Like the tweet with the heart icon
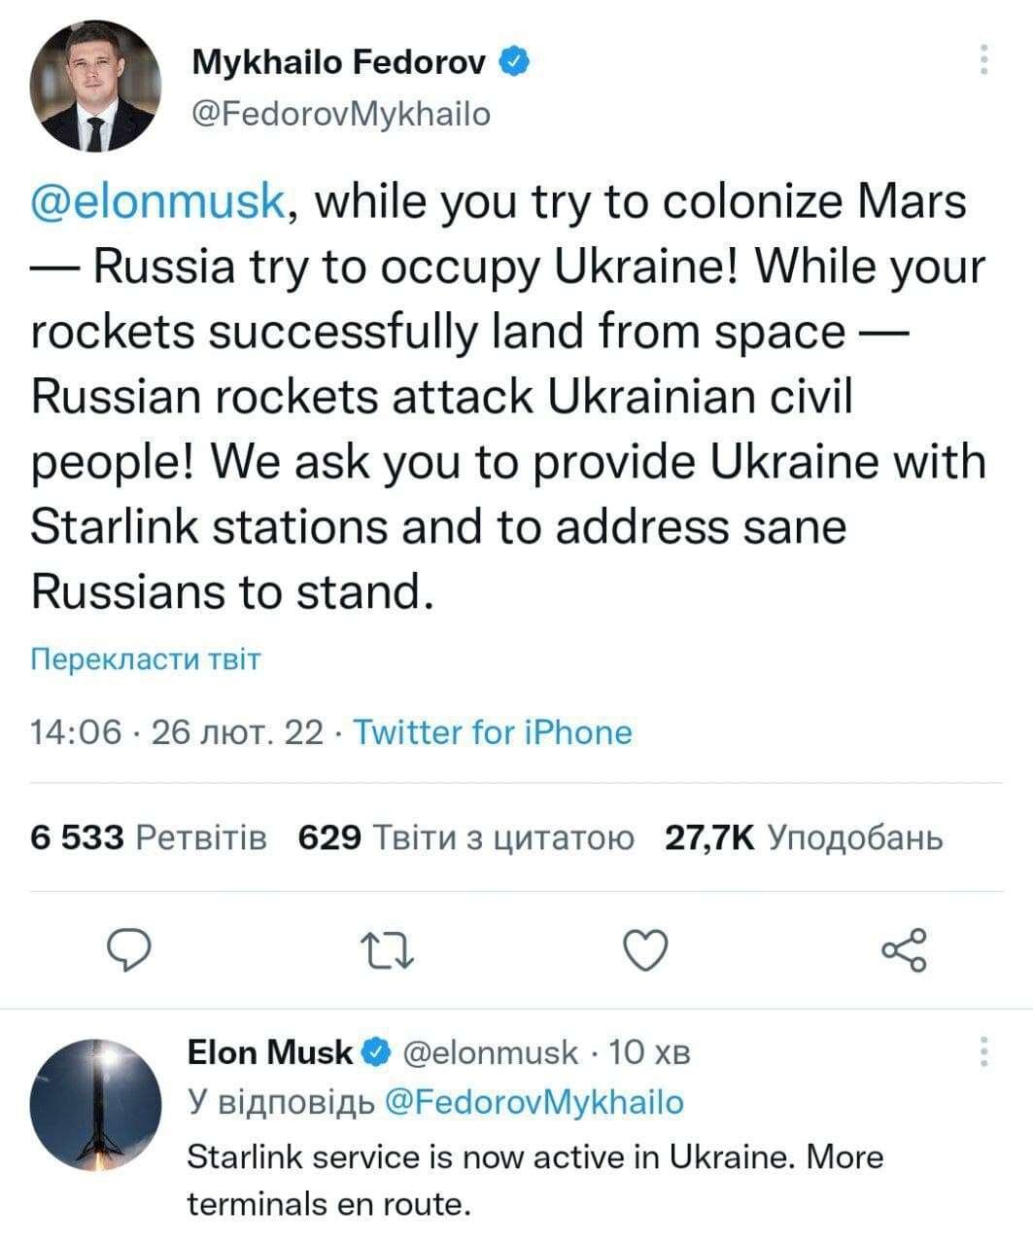Screen dimensions: 1033x1245 click(x=644, y=950)
